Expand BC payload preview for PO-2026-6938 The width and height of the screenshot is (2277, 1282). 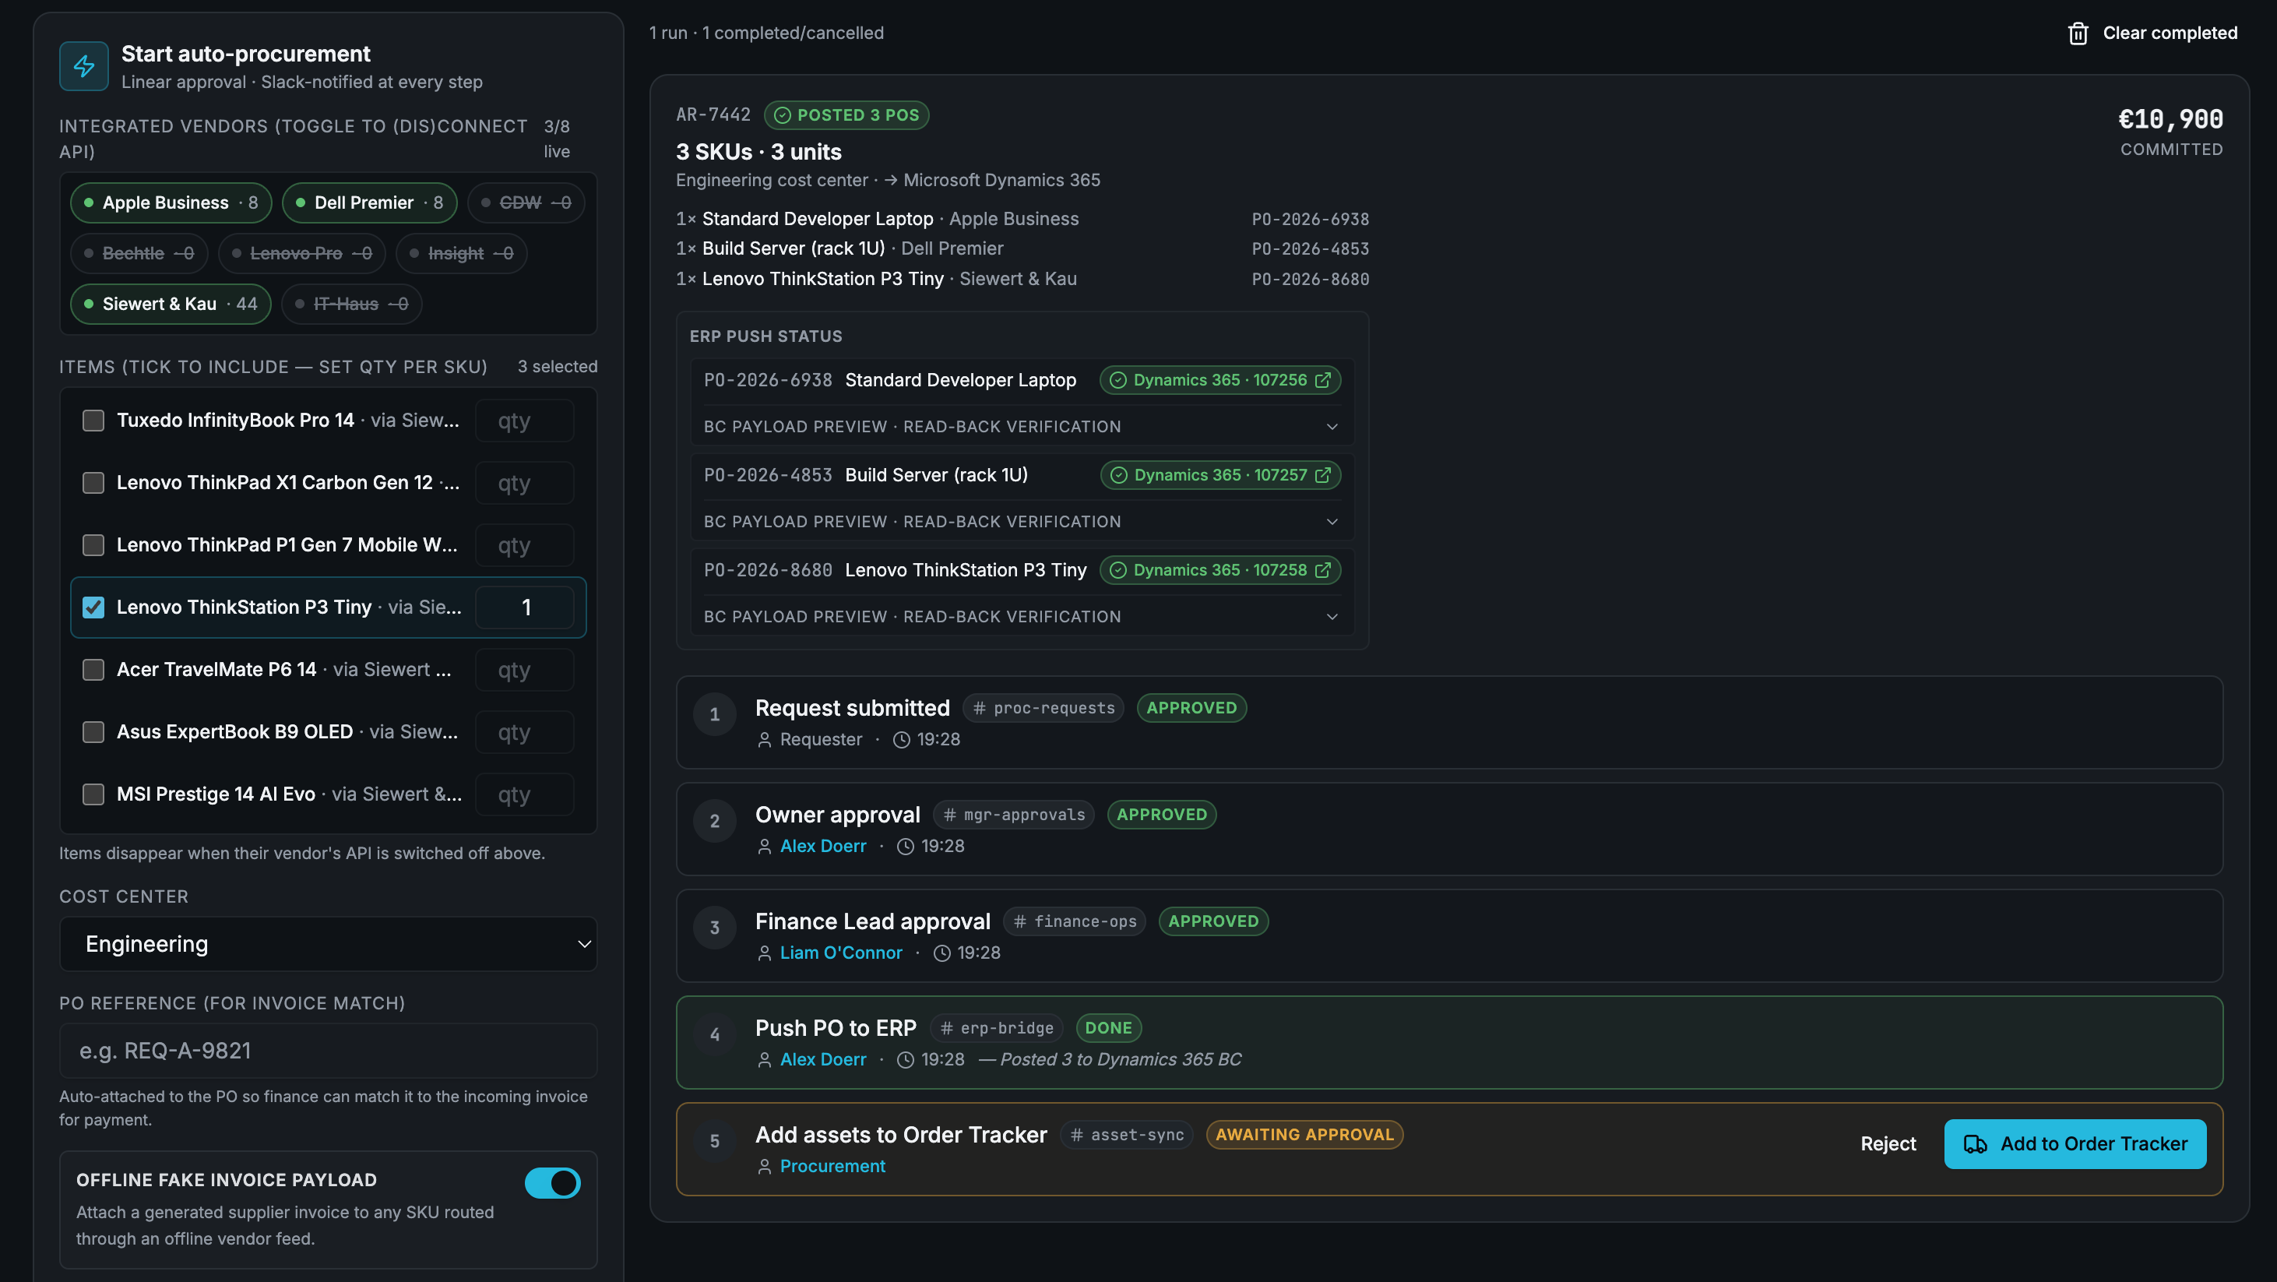point(1022,427)
